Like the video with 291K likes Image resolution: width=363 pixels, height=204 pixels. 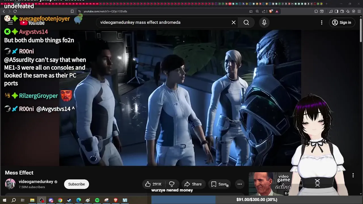click(x=153, y=184)
